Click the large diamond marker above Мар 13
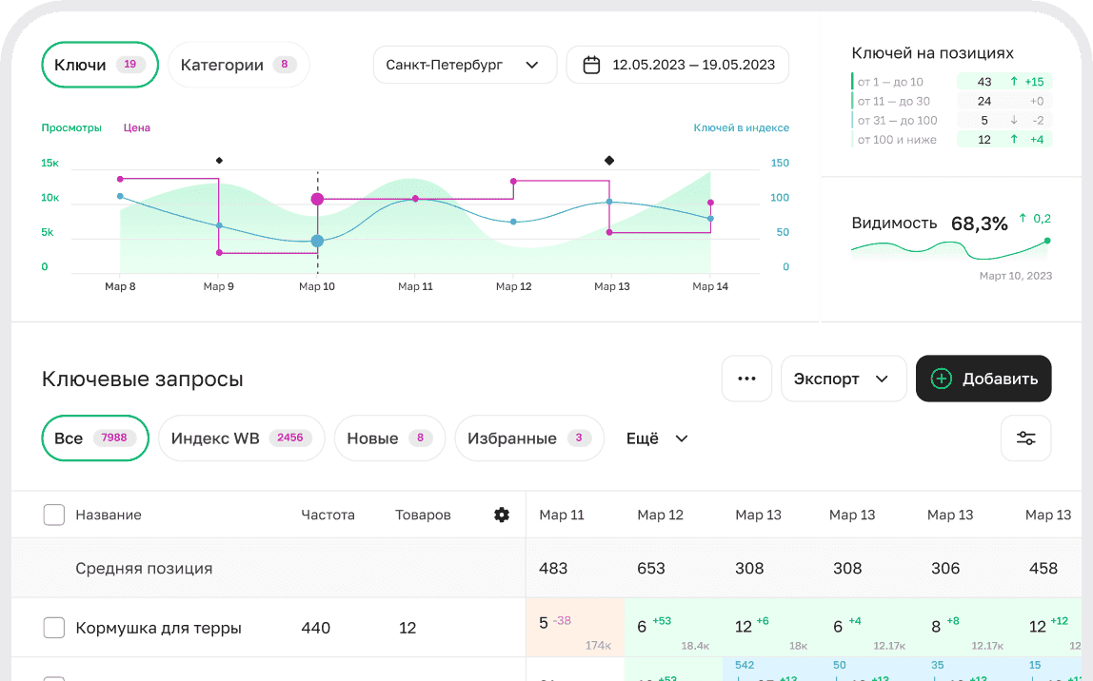The image size is (1093, 681). coord(609,161)
